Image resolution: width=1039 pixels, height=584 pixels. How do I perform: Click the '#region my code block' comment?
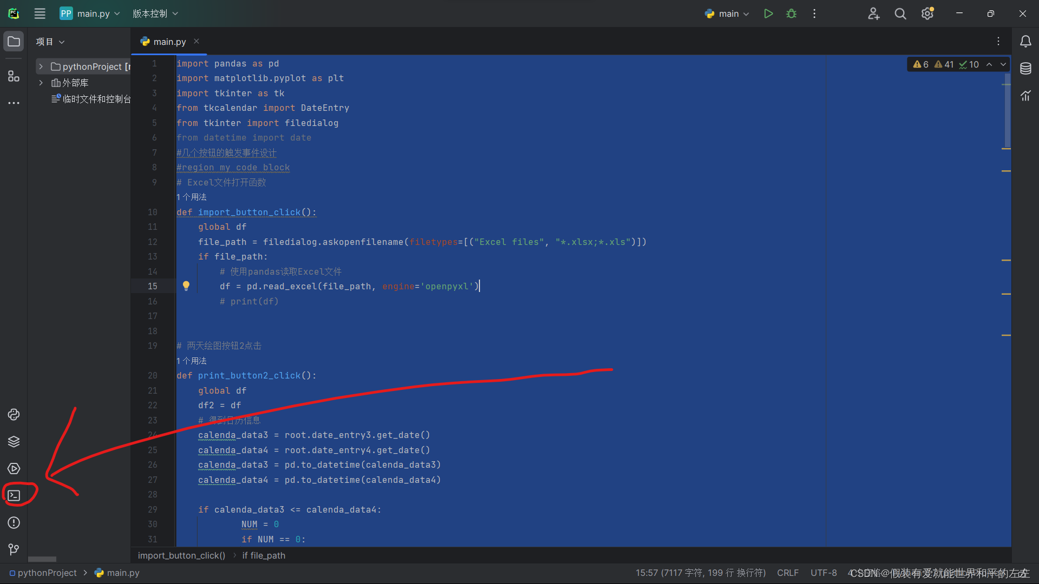click(x=233, y=168)
